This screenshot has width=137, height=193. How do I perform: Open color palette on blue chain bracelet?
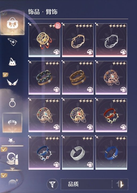click(x=56, y=165)
